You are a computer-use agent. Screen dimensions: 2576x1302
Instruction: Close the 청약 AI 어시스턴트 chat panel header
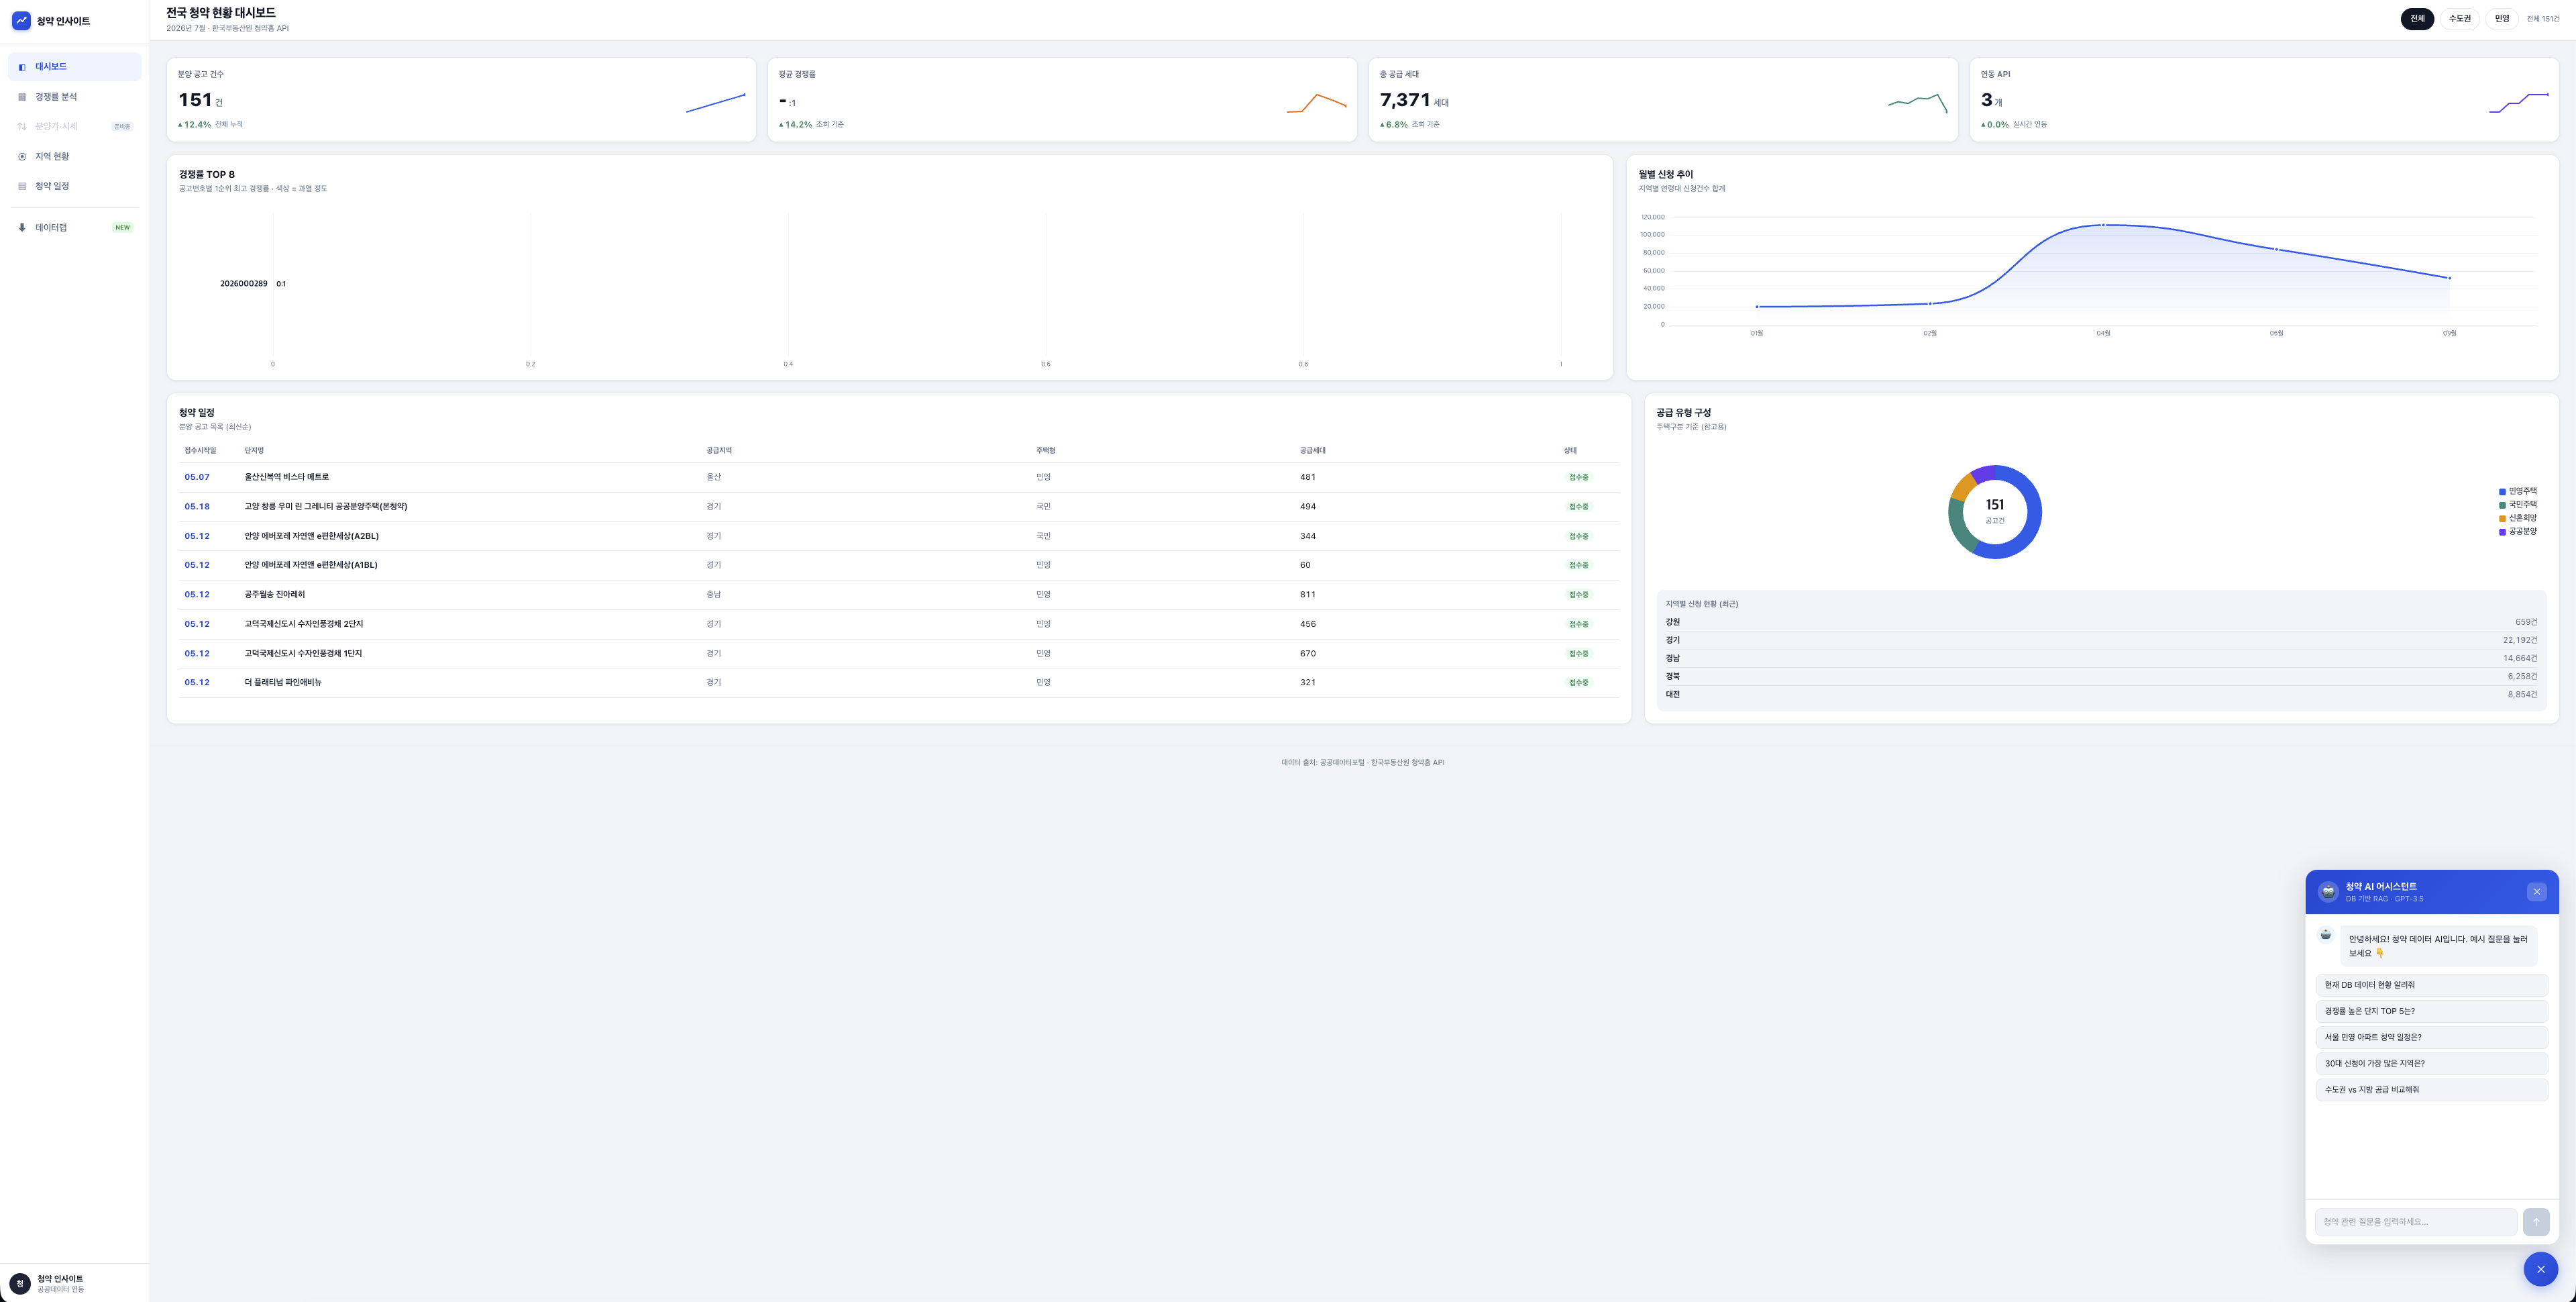point(2536,892)
